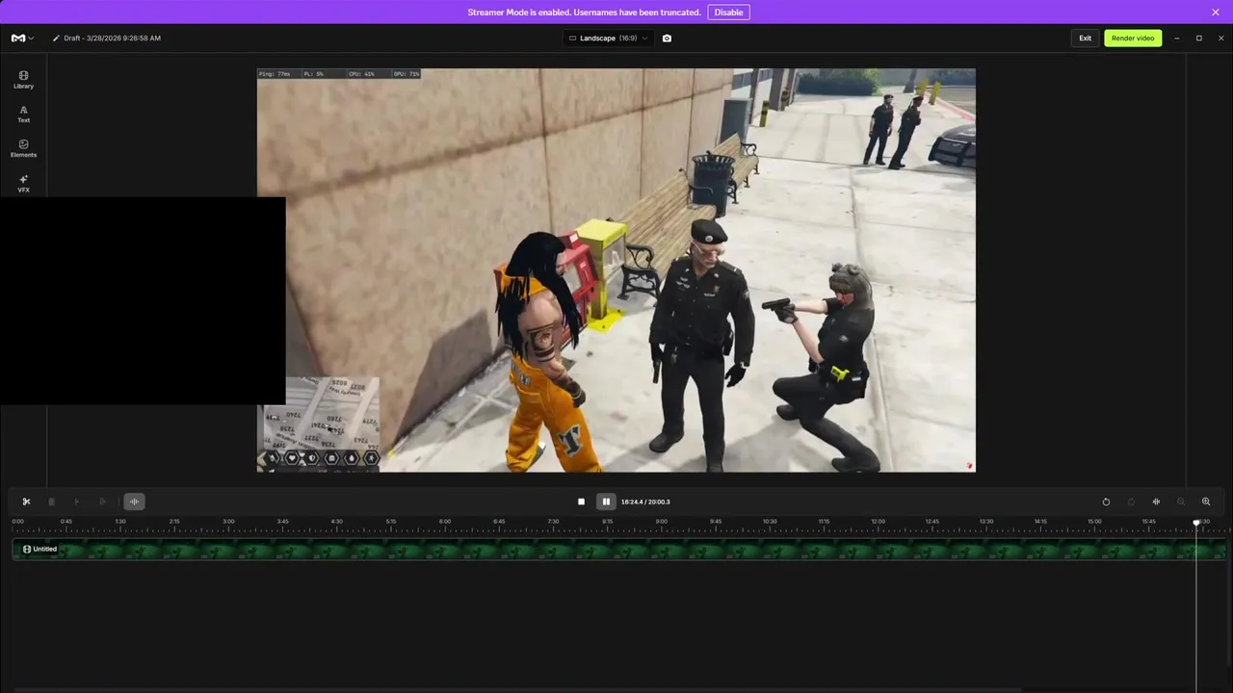Viewport: 1233px width, 693px height.
Task: Pause the video playback
Action: click(x=606, y=501)
